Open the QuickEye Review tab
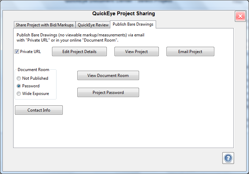This screenshot has width=249, height=174. point(93,25)
